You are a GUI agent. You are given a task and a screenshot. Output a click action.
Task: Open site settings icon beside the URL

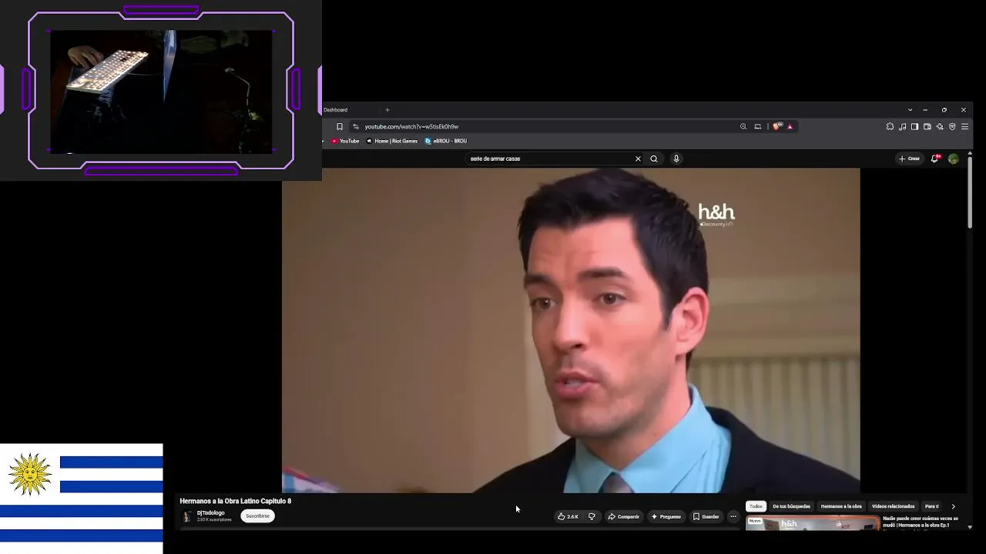point(356,127)
